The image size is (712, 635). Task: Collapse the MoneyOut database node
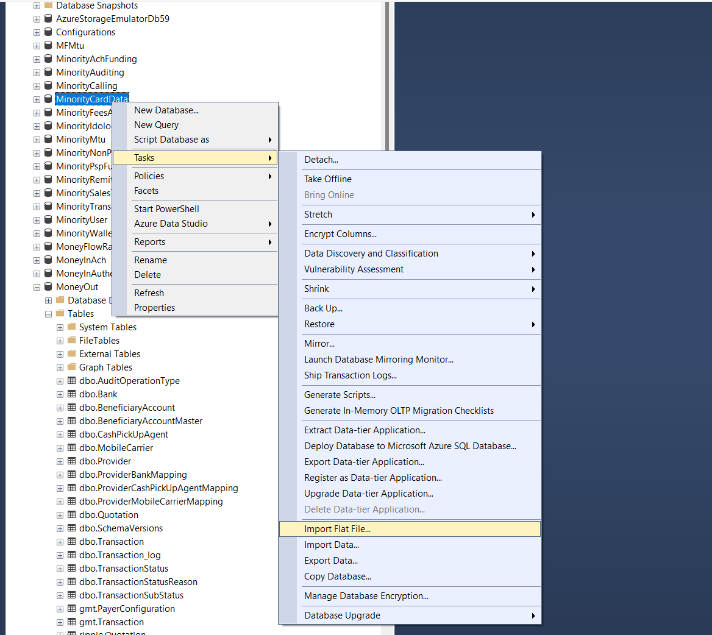37,287
